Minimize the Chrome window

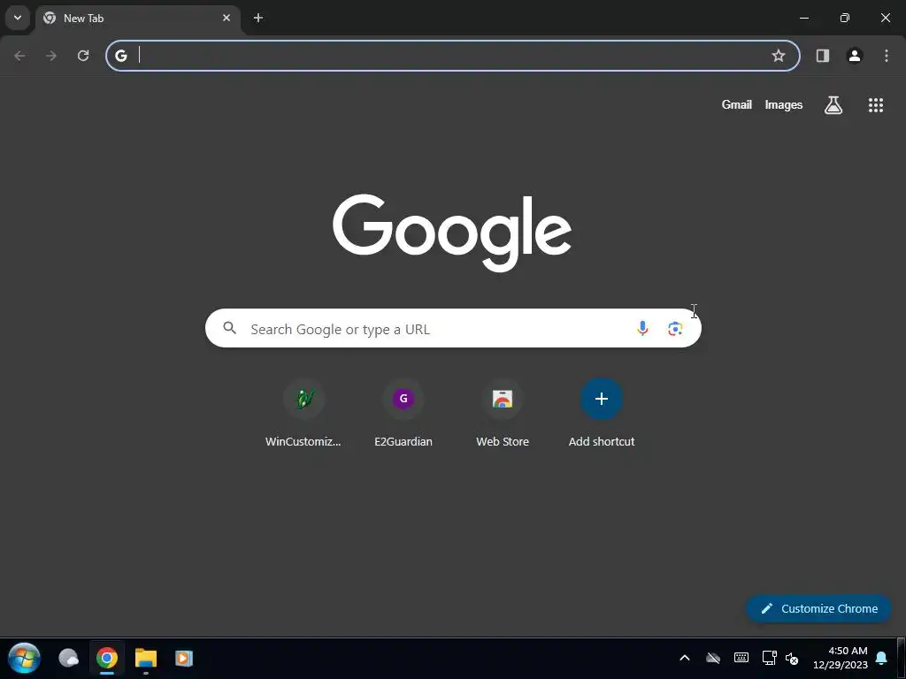803,18
